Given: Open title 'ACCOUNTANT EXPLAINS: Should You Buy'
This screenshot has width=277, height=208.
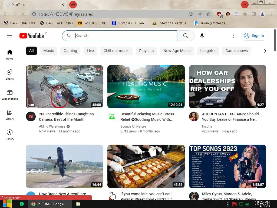Looking at the screenshot, I should pos(230,117).
